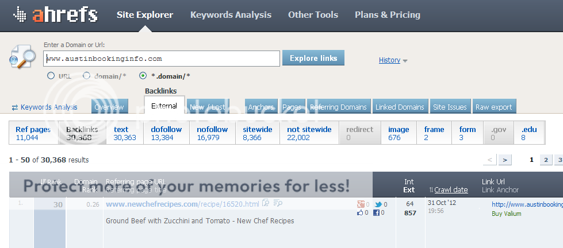This screenshot has height=248, width=563.
Task: Switch to the Linked Domains tab
Action: coord(400,106)
